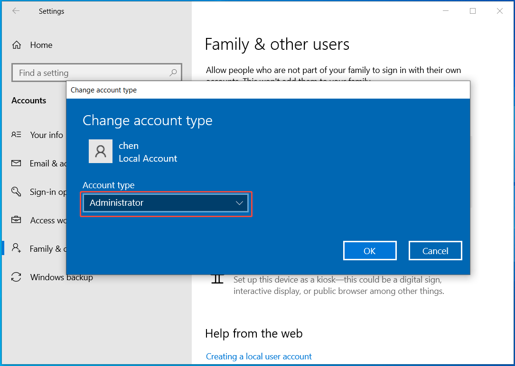The height and width of the screenshot is (366, 515).
Task: Click the Change account type dialog title bar
Action: pyautogui.click(x=190, y=90)
